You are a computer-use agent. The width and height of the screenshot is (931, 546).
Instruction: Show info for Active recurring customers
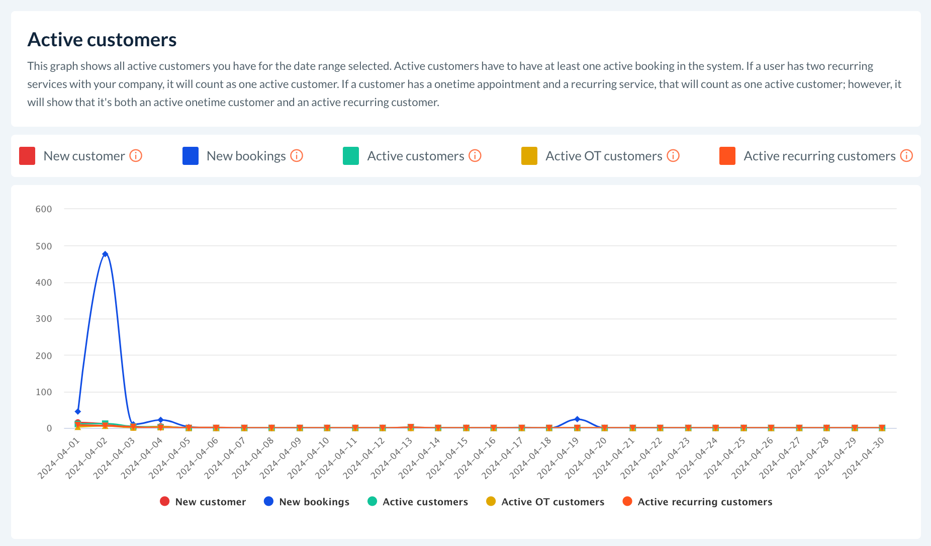906,156
